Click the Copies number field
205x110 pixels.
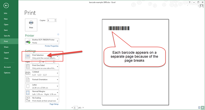click(x=51, y=20)
